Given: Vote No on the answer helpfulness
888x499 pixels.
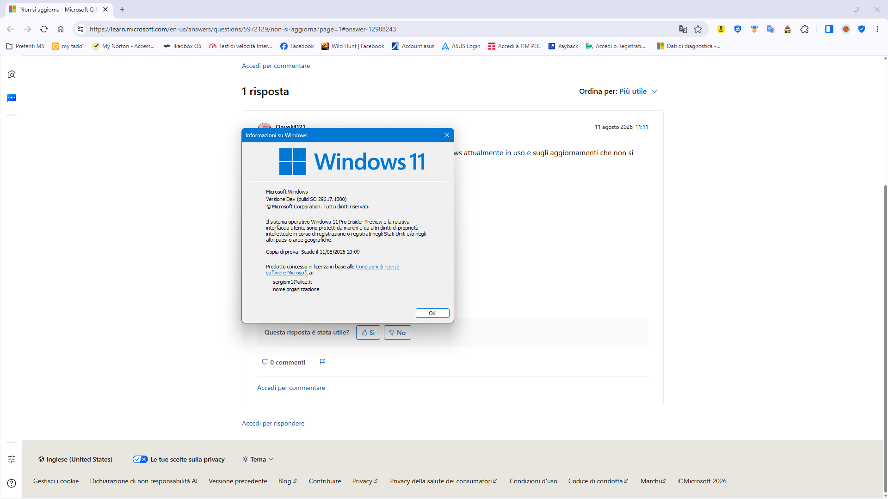Looking at the screenshot, I should point(397,333).
